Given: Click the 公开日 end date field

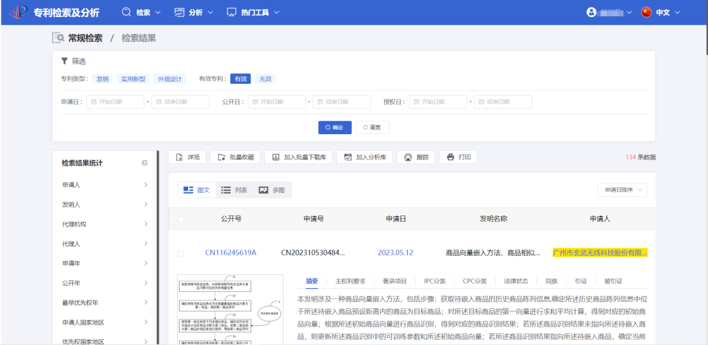Looking at the screenshot, I should click(x=342, y=102).
